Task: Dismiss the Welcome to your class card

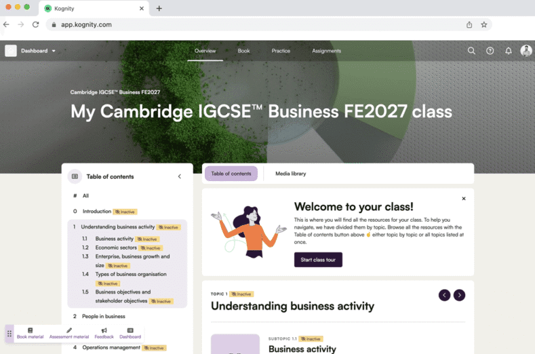Action: point(464,199)
